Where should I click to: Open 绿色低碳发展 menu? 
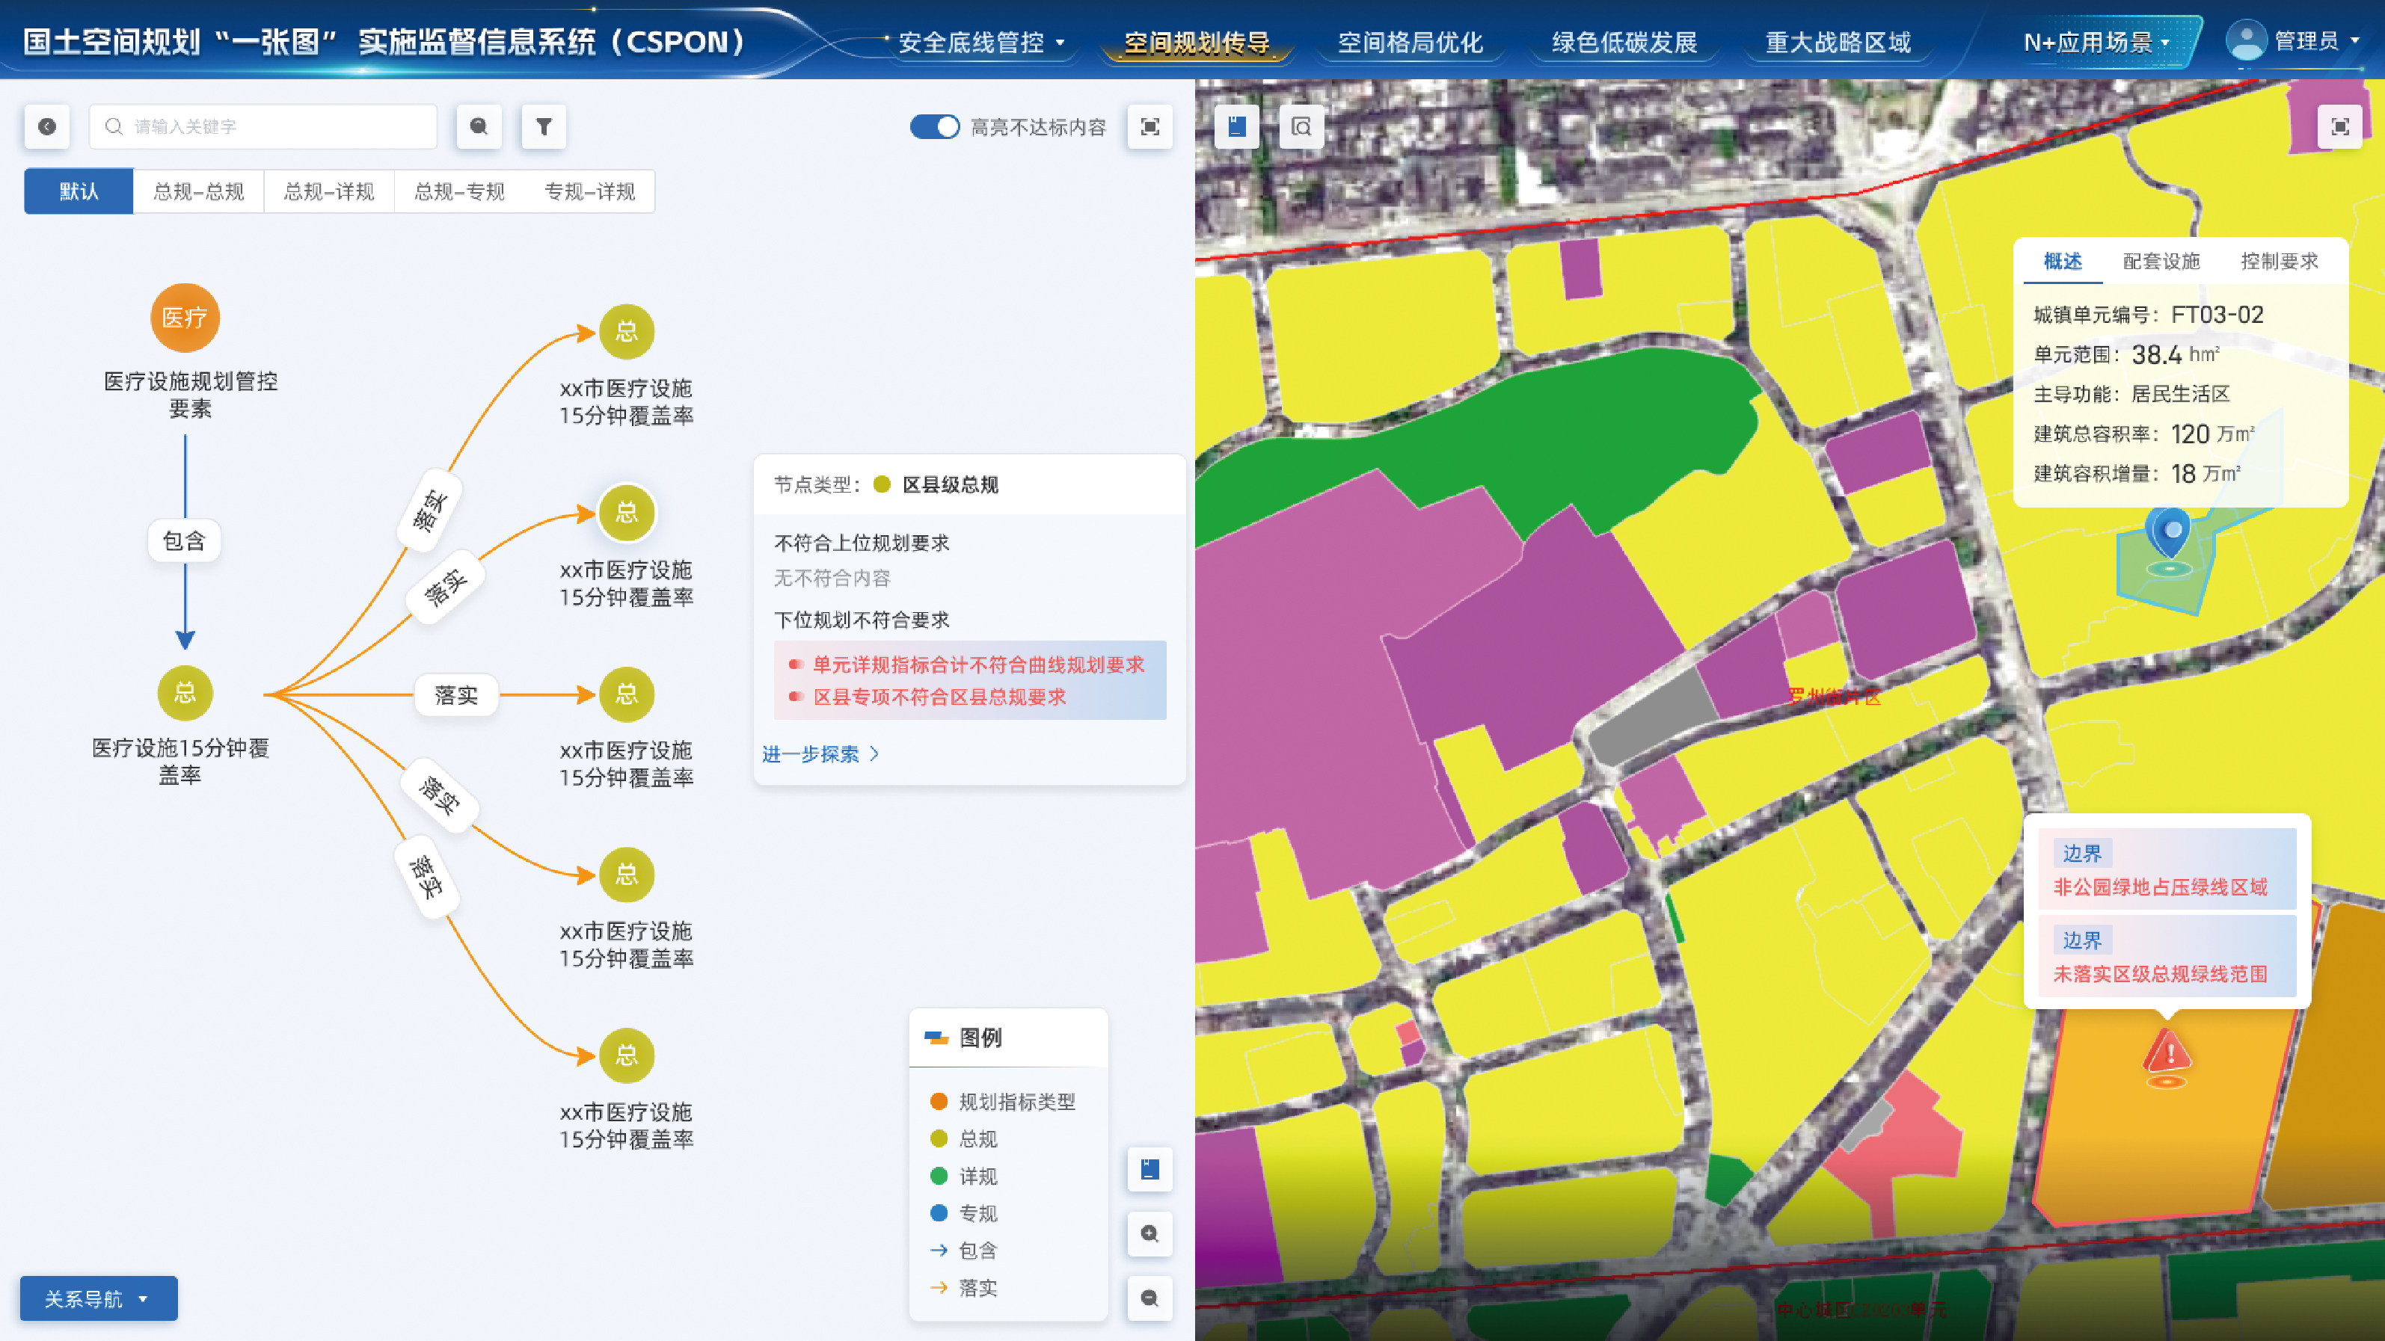tap(1624, 43)
